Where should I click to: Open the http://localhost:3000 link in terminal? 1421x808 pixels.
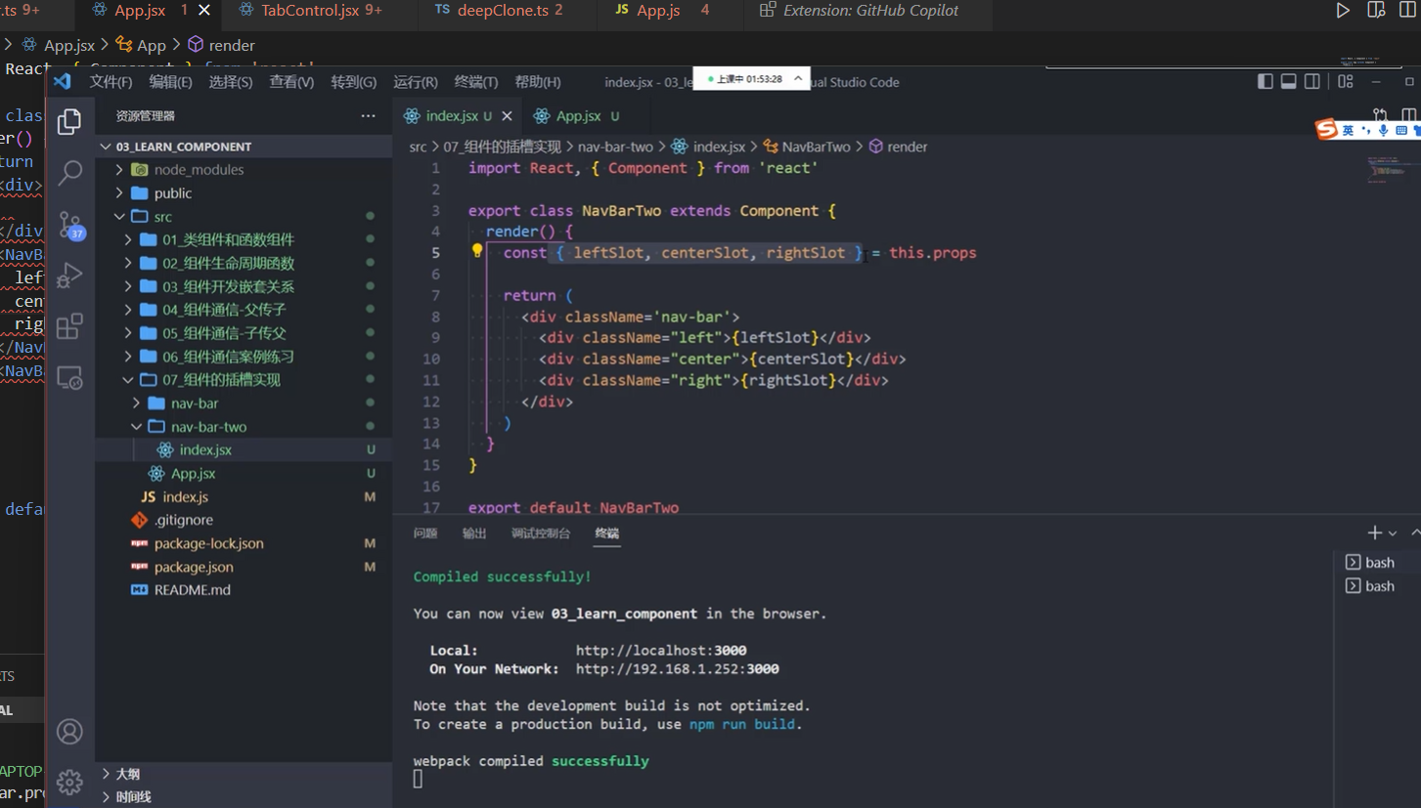(660, 651)
